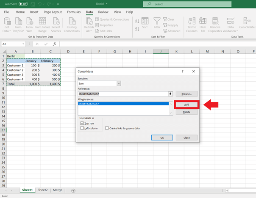Toggle the Filter funnel icon
Image resolution: width=256 pixels, height=198 pixels.
(157, 22)
